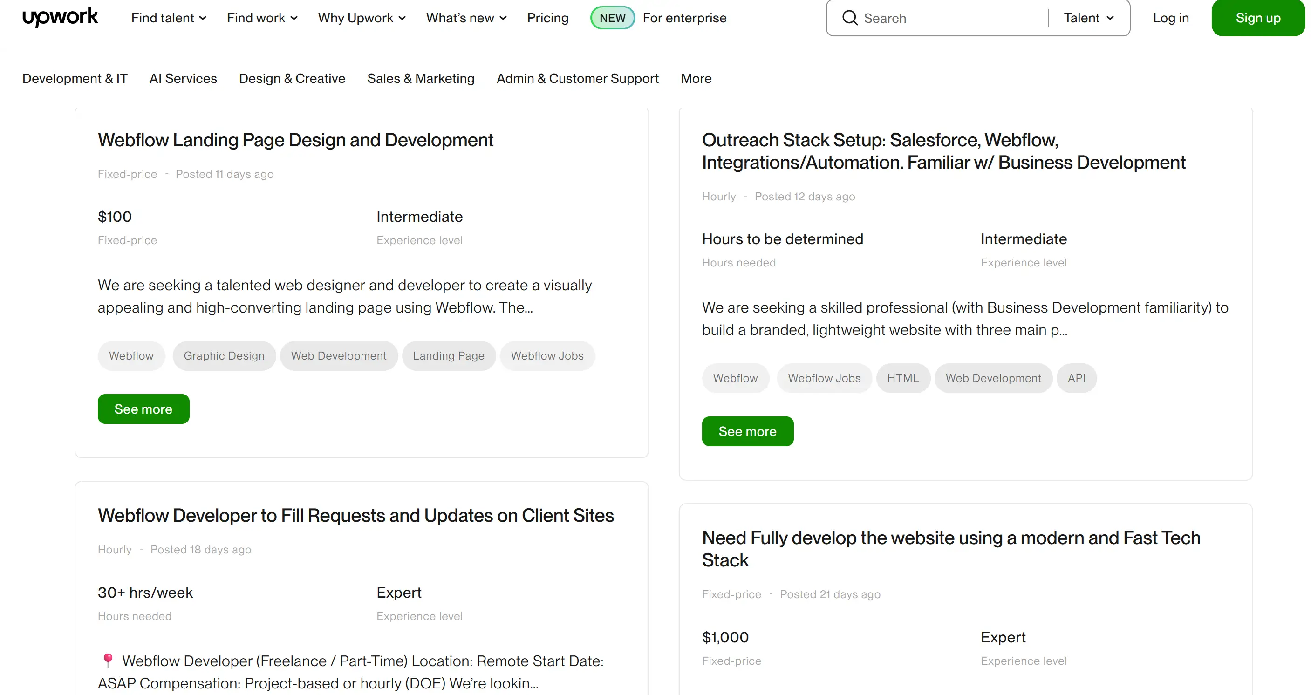Select the Development & IT category

[75, 78]
